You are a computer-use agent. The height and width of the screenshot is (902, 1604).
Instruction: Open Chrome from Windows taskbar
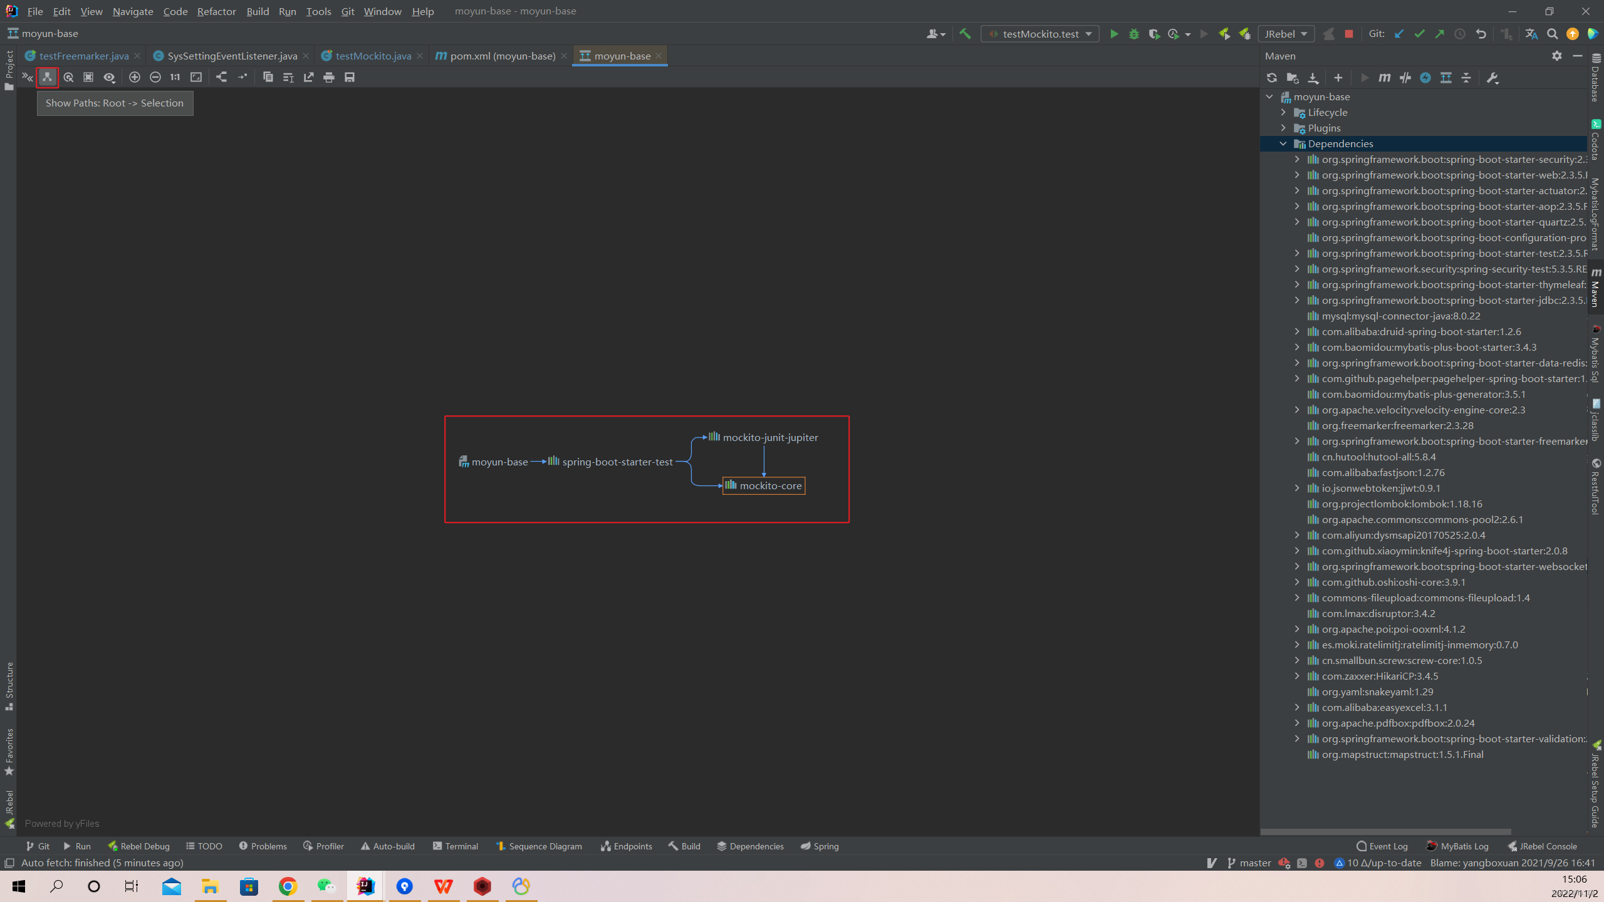pyautogui.click(x=288, y=886)
